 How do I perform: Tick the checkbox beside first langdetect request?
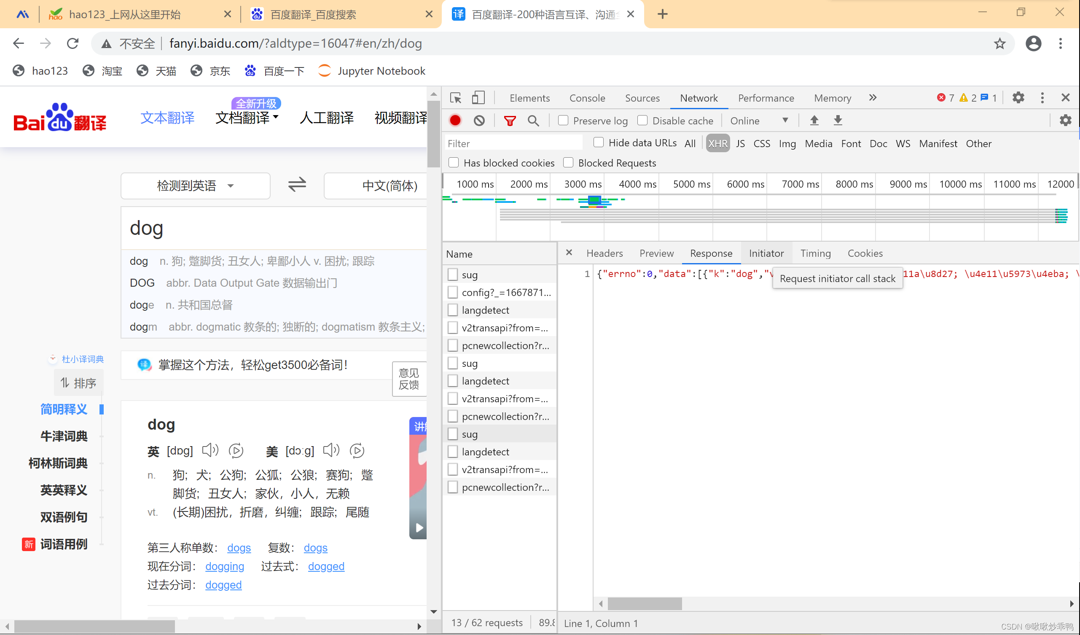tap(453, 310)
